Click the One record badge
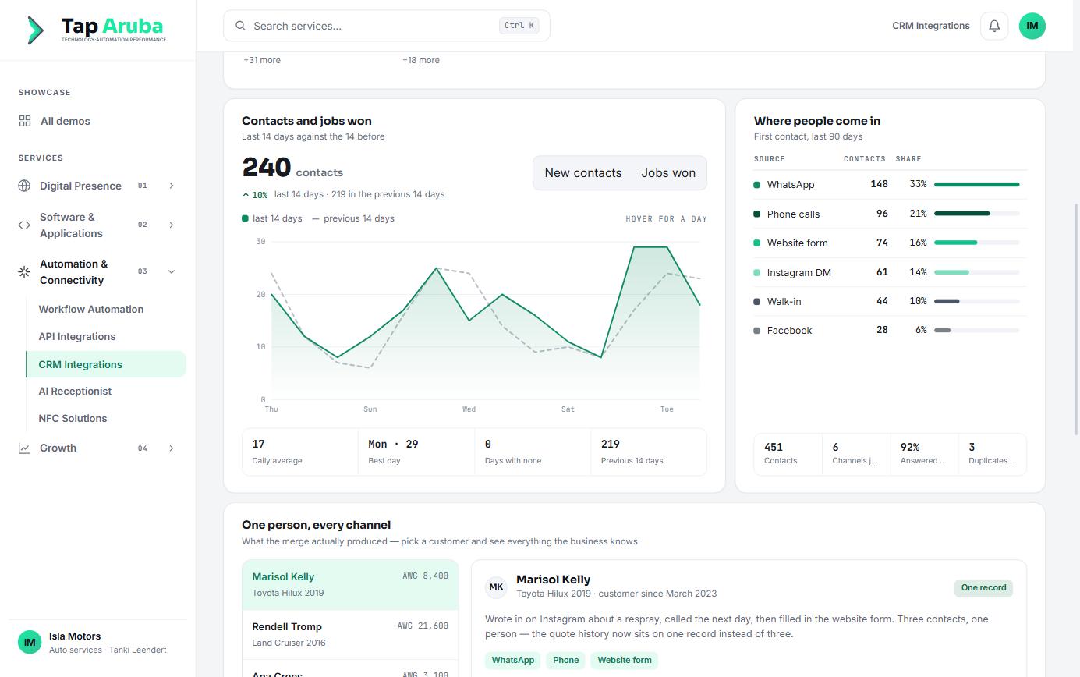Screen dimensions: 1080x677 983,588
